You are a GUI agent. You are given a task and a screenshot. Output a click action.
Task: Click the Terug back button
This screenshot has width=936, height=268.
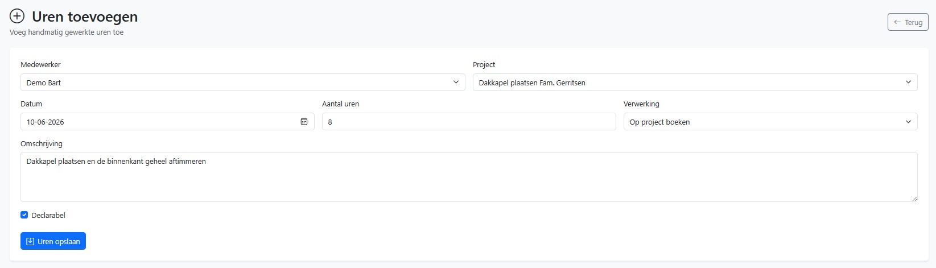pyautogui.click(x=908, y=22)
